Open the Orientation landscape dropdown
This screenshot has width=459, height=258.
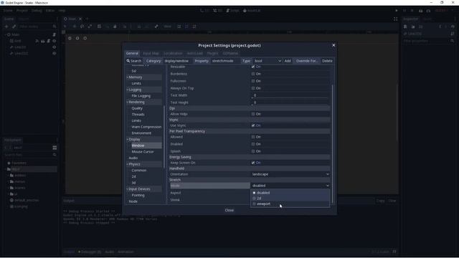pyautogui.click(x=290, y=174)
